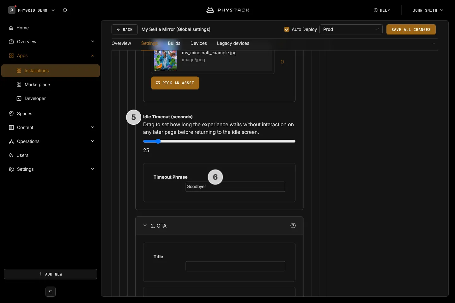The width and height of the screenshot is (455, 303).
Task: Collapse the 2. CTA section
Action: tap(145, 226)
